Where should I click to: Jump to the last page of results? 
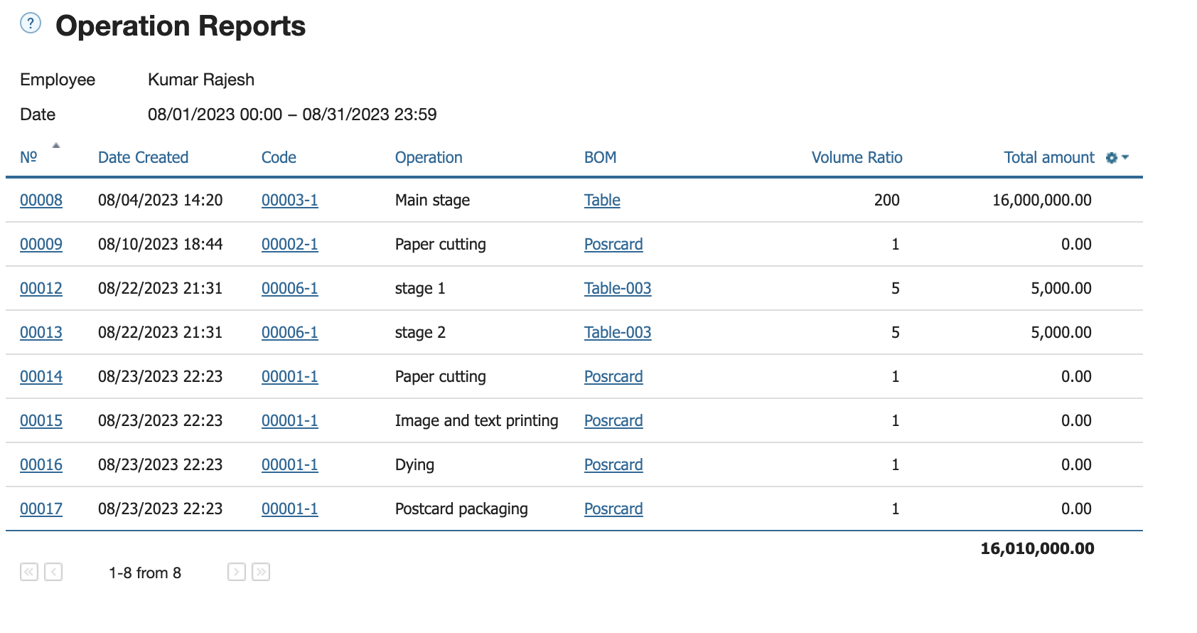coord(261,572)
